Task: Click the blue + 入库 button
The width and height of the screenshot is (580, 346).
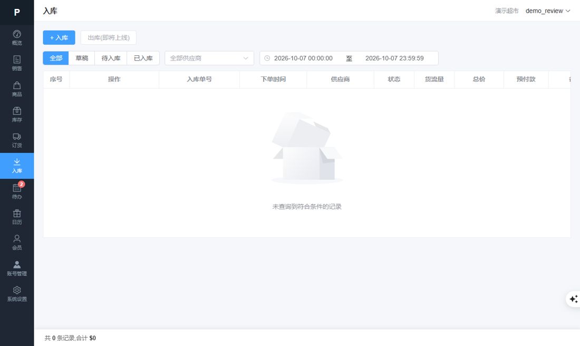Action: pyautogui.click(x=59, y=37)
